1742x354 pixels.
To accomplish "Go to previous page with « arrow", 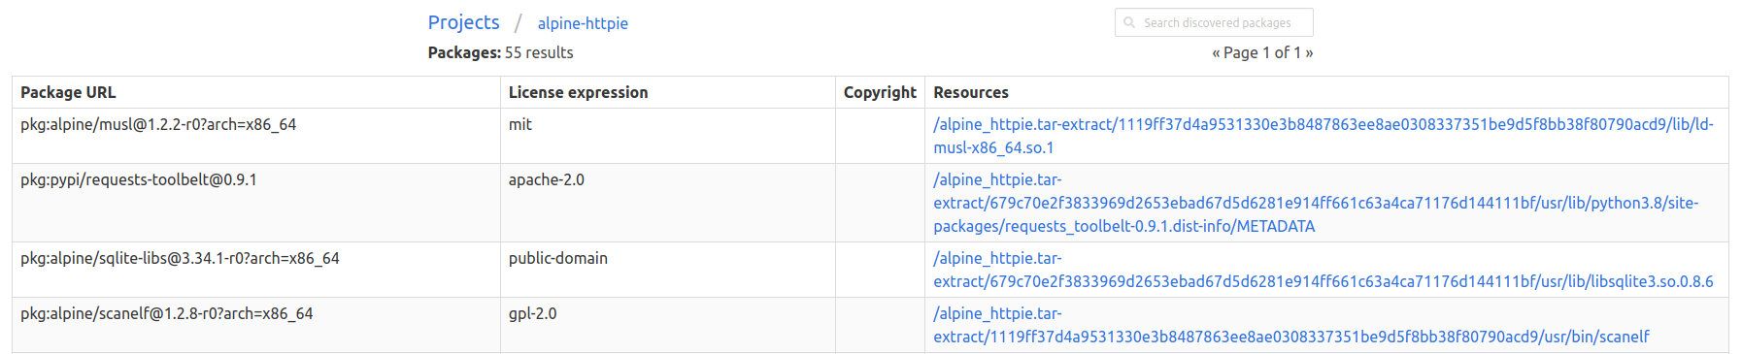I will pos(1216,53).
